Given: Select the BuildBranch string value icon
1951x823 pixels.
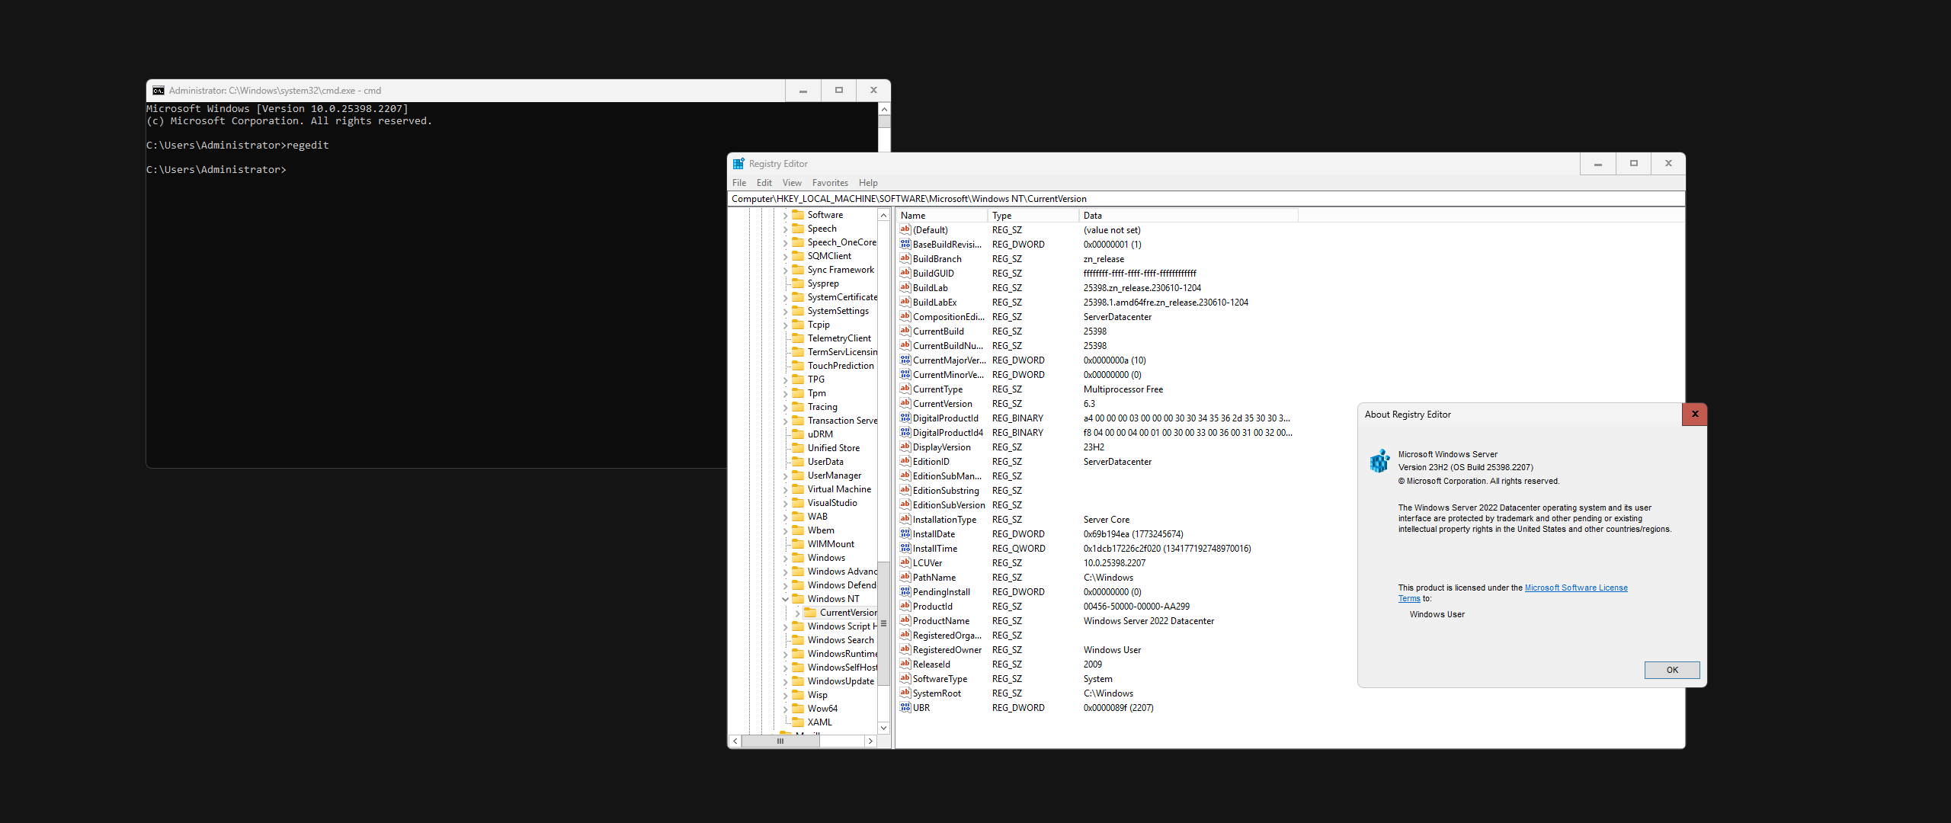Looking at the screenshot, I should click(x=905, y=259).
